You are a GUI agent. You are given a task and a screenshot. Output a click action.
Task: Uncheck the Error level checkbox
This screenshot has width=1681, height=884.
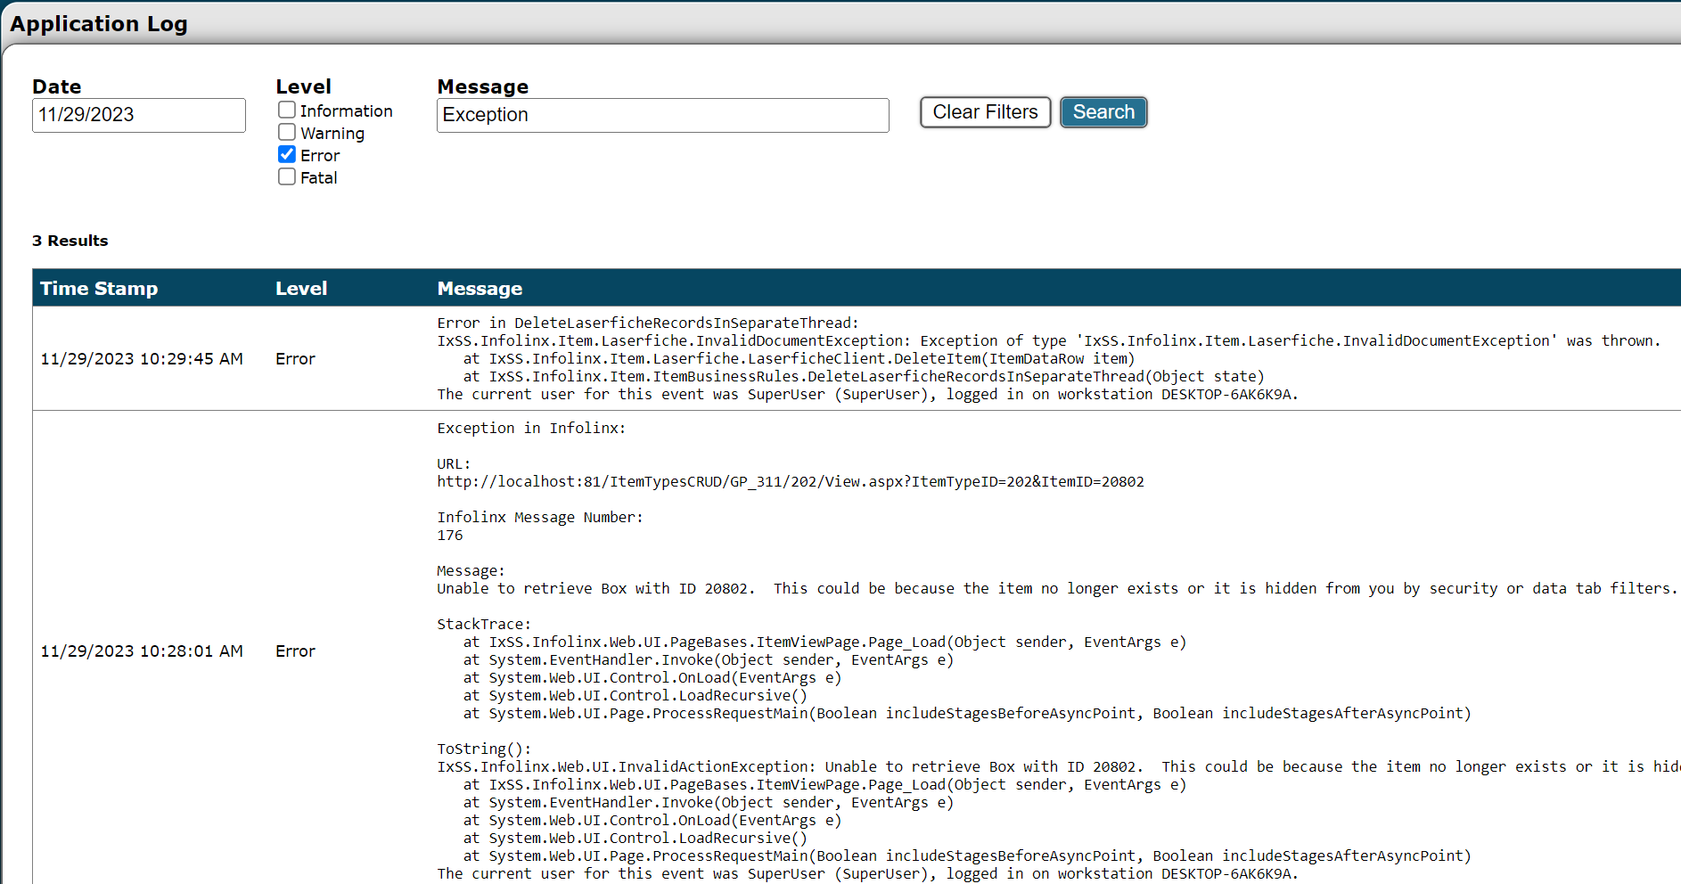[287, 154]
